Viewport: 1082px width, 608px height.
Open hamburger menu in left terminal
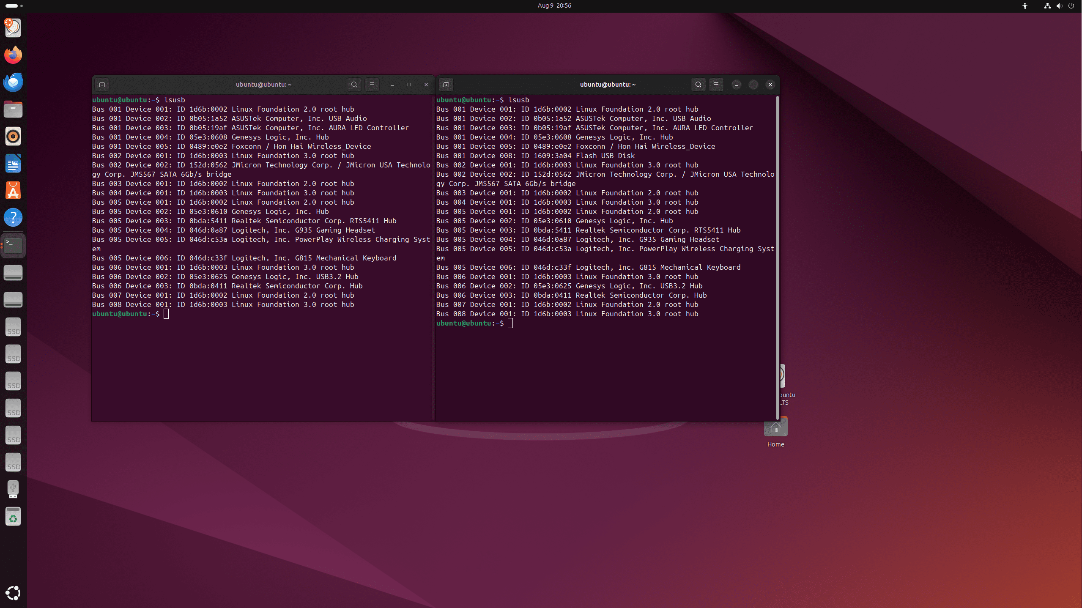pyautogui.click(x=372, y=85)
